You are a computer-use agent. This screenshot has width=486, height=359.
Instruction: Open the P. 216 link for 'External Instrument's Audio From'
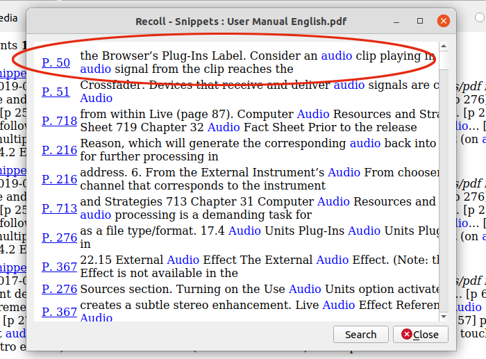59,179
